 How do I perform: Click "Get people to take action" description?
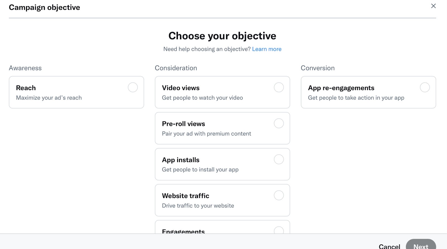(x=356, y=98)
